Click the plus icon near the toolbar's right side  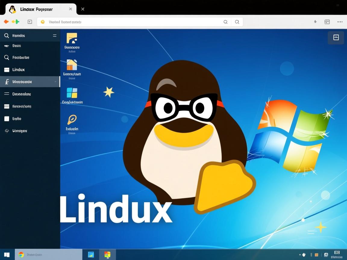click(x=315, y=22)
